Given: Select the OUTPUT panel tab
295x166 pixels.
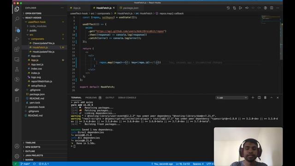Looking at the screenshot, I should coord(110,97).
